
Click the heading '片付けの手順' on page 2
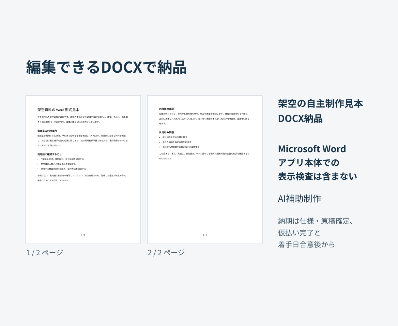coord(166,133)
